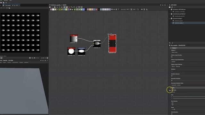Pin the 3D View panel
The image size is (205, 115).
pyautogui.click(x=41, y=60)
